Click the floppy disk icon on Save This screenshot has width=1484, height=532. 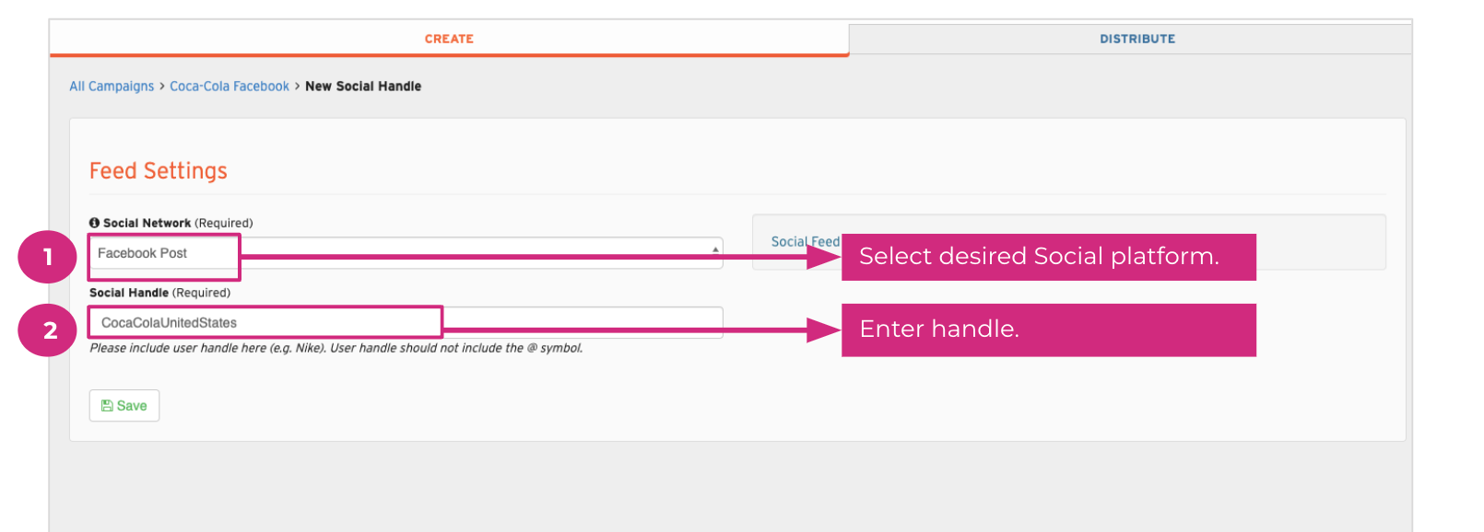coord(107,406)
